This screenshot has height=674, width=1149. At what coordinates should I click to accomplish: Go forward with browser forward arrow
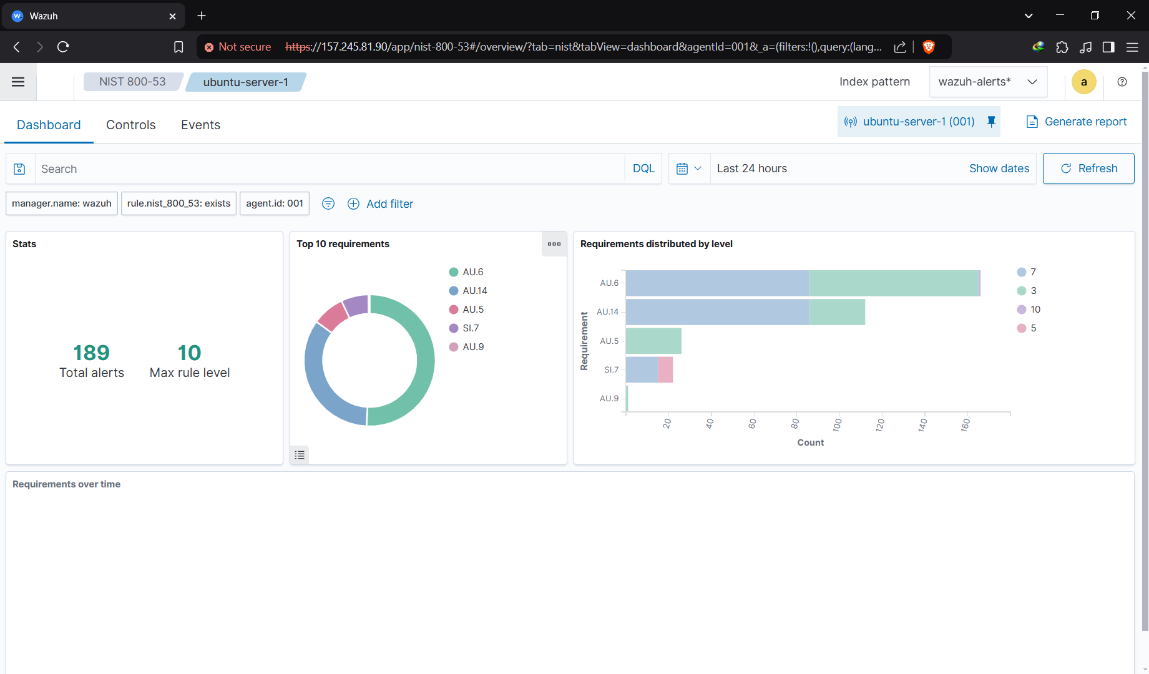click(x=40, y=47)
